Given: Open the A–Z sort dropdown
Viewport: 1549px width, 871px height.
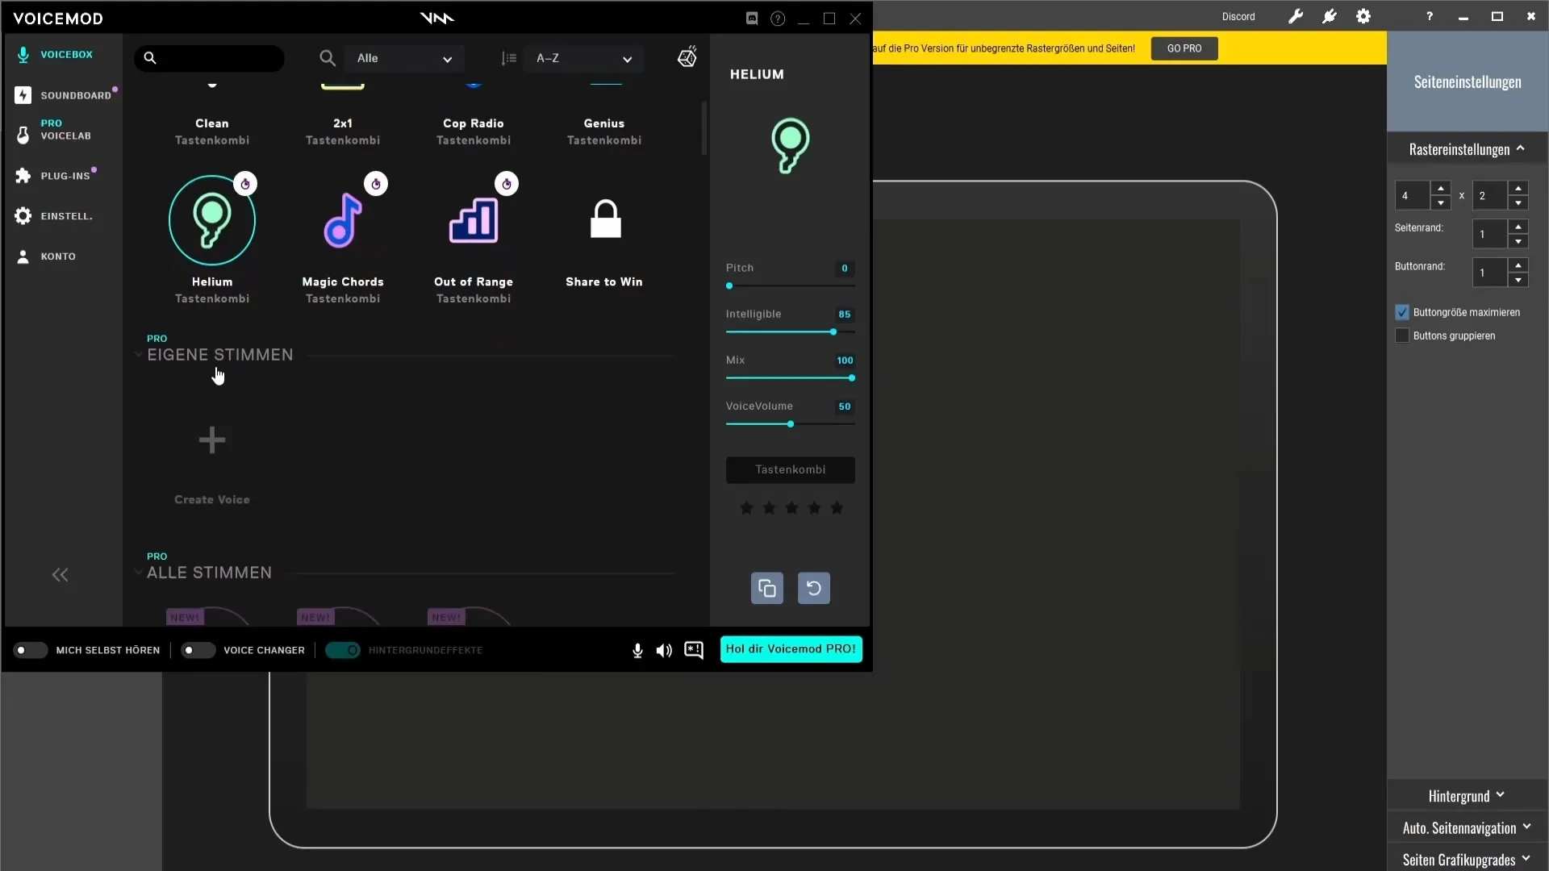Looking at the screenshot, I should point(583,58).
